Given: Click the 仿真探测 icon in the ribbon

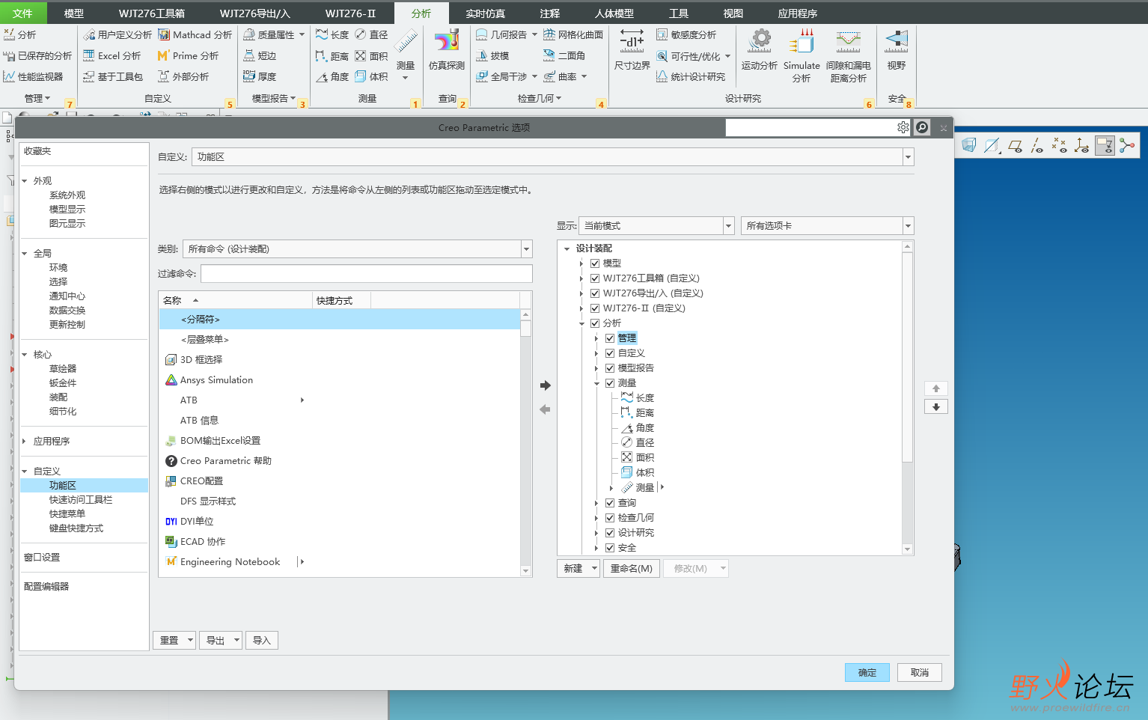Looking at the screenshot, I should coord(447,42).
